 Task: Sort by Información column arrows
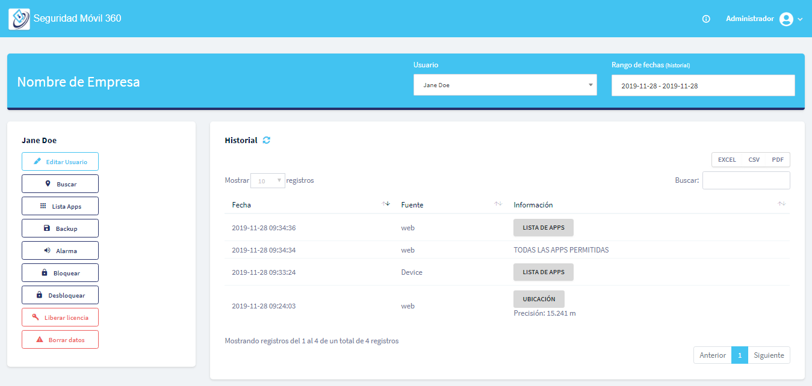click(781, 204)
